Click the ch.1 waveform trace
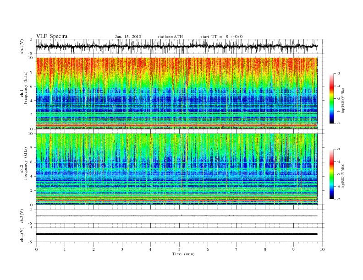 click(176, 46)
